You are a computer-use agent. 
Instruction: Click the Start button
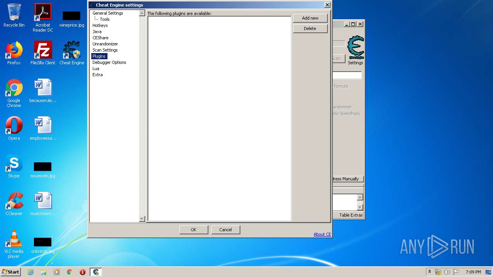(x=11, y=272)
